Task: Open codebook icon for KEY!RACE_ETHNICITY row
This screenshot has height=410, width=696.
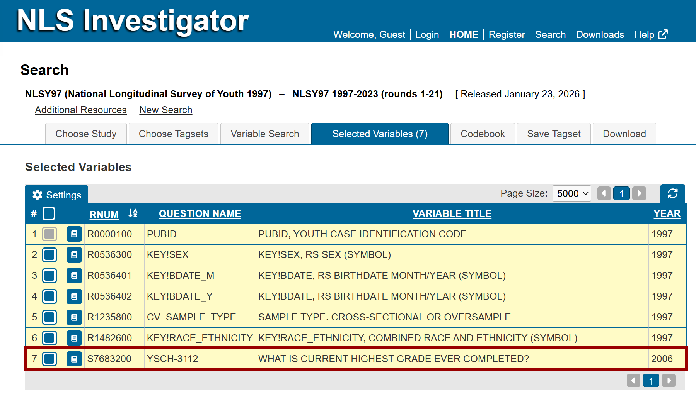Action: pos(74,338)
